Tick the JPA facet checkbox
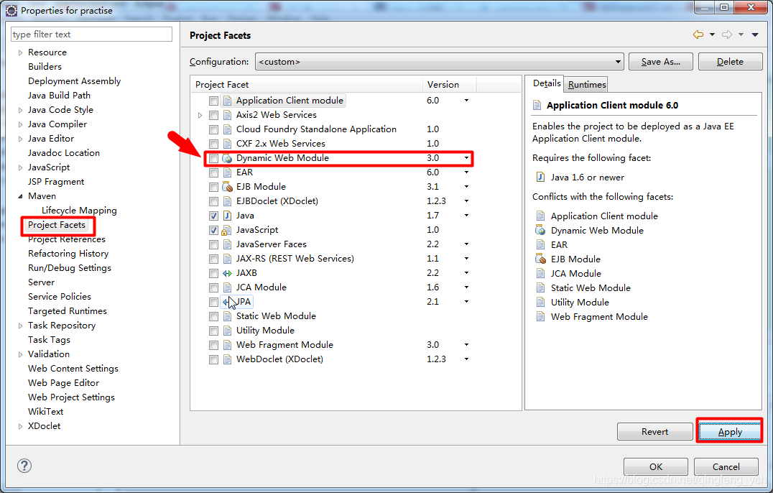 213,302
